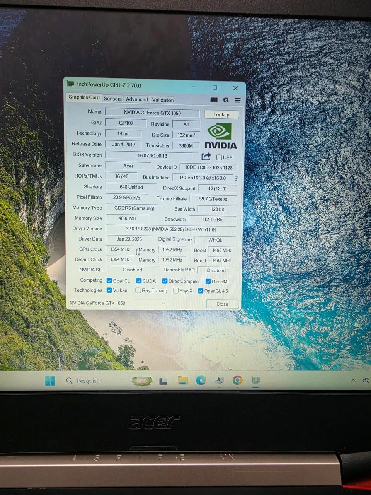
Task: Switch to the Sensors tab
Action: [x=112, y=99]
